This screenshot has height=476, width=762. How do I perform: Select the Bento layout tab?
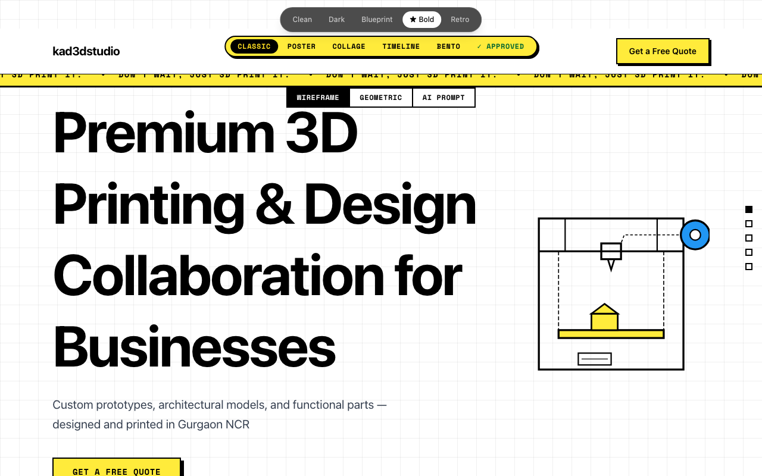pos(448,46)
